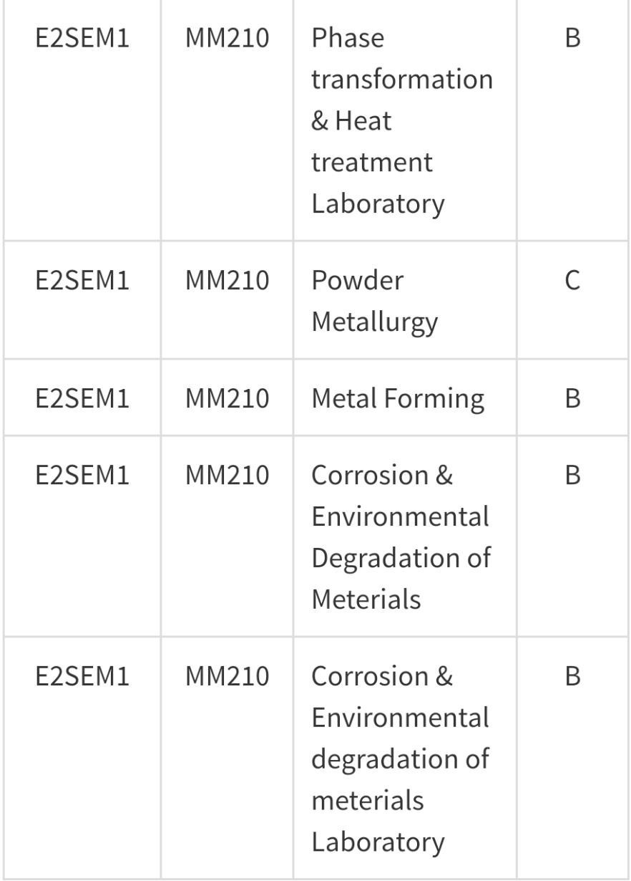The height and width of the screenshot is (881, 631).
Task: Click grade B for Corrosion meterials Laboratory row
Action: click(572, 675)
